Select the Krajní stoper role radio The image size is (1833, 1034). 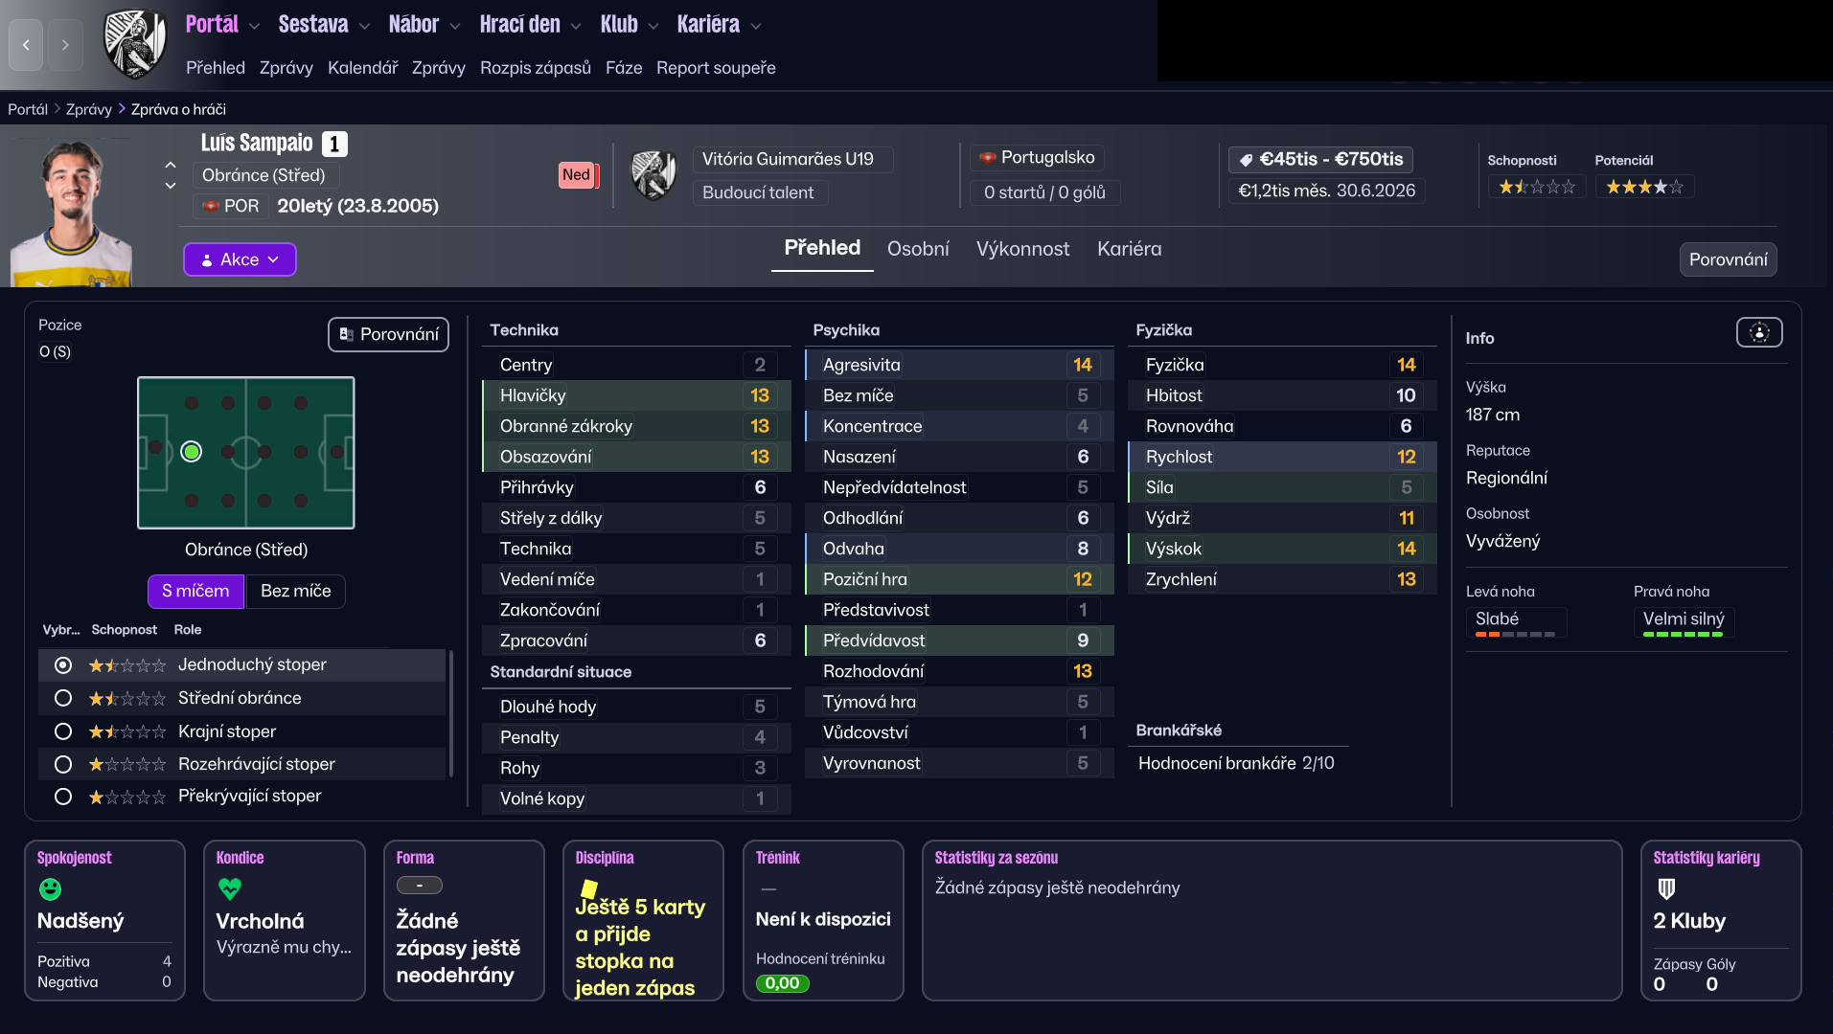coord(63,731)
